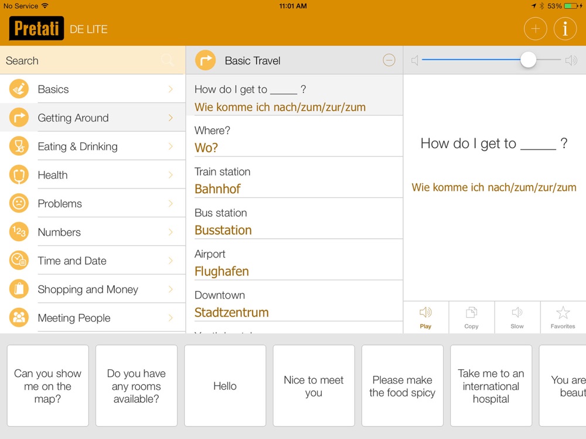The width and height of the screenshot is (586, 439).
Task: Select 'Take me to an international hospital' card
Action: (491, 386)
